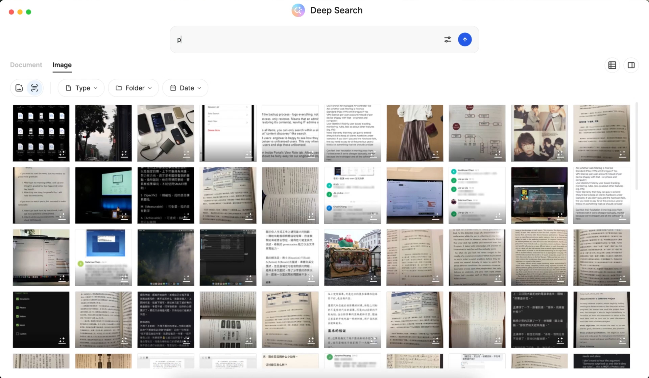Screen dimensions: 649x378
Task: Click find-similar sparkle icon on flowchart thumbnail
Action: (x=498, y=154)
